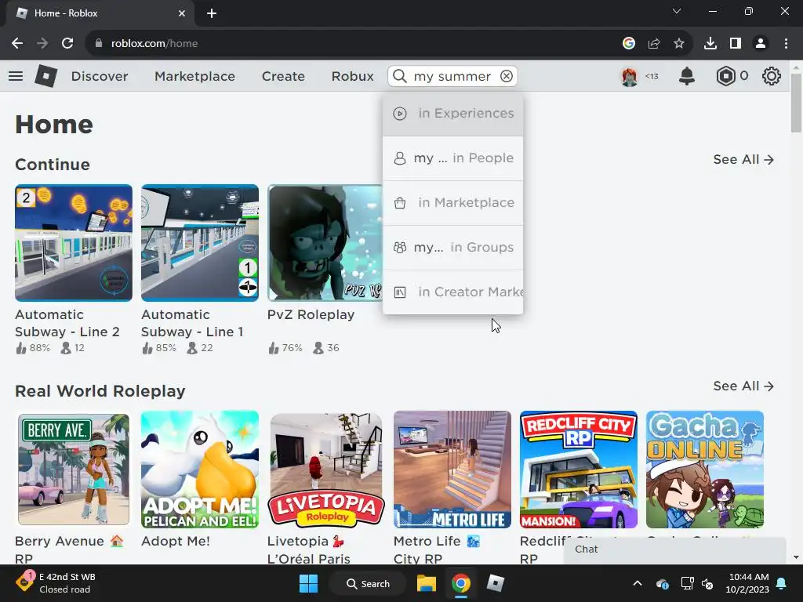See All in Continue section
The width and height of the screenshot is (803, 602).
743,160
